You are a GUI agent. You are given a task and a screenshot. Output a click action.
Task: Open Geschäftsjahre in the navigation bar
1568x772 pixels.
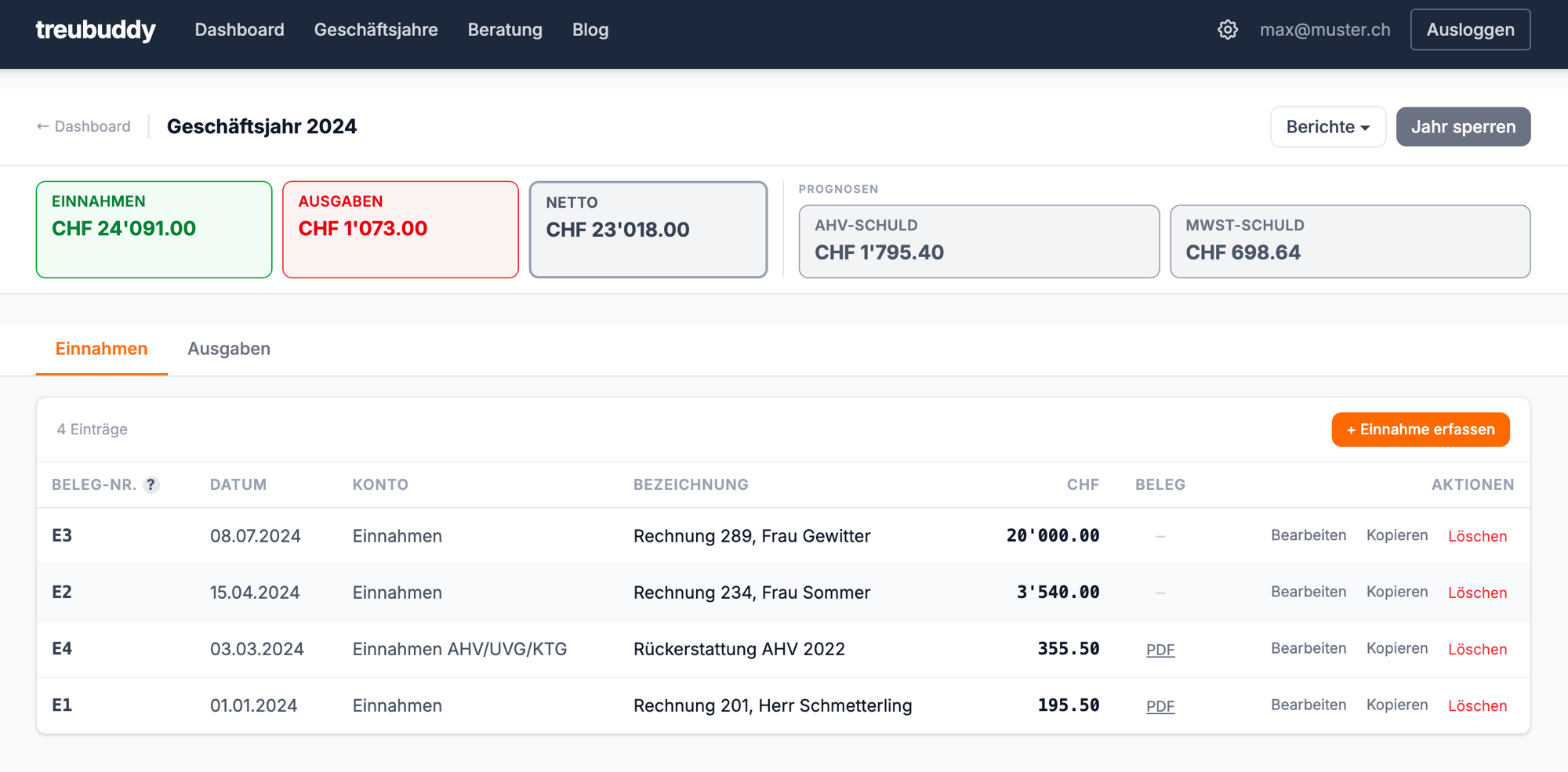click(x=376, y=30)
